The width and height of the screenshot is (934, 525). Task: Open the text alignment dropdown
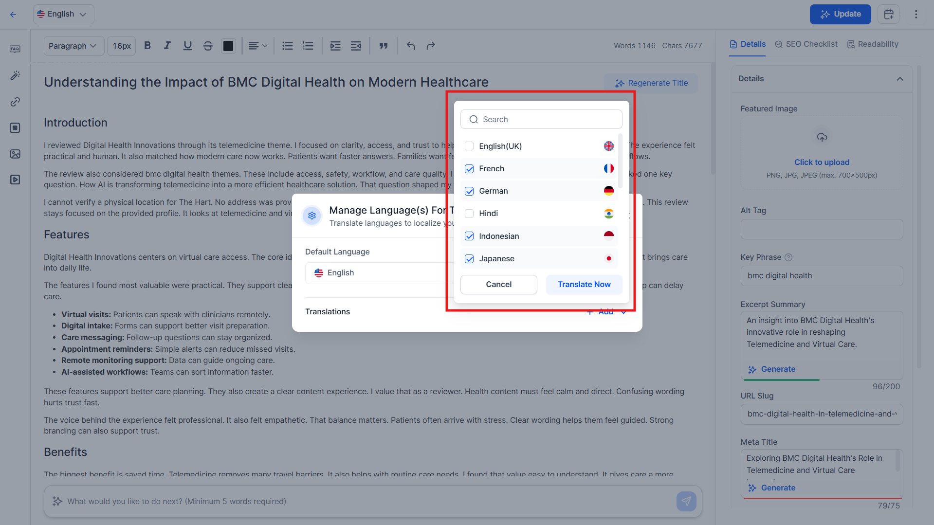tap(257, 46)
